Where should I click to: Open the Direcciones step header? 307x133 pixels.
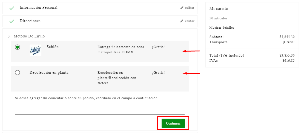coord(30,21)
